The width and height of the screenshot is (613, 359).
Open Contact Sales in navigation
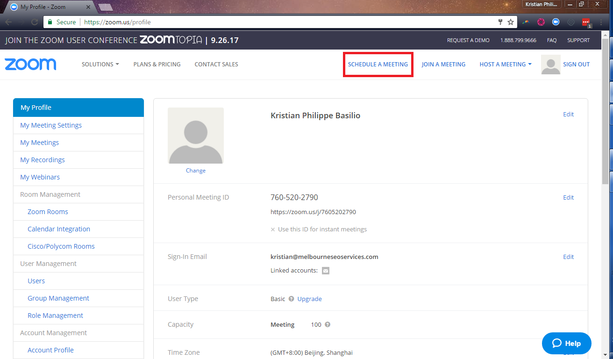[216, 65]
